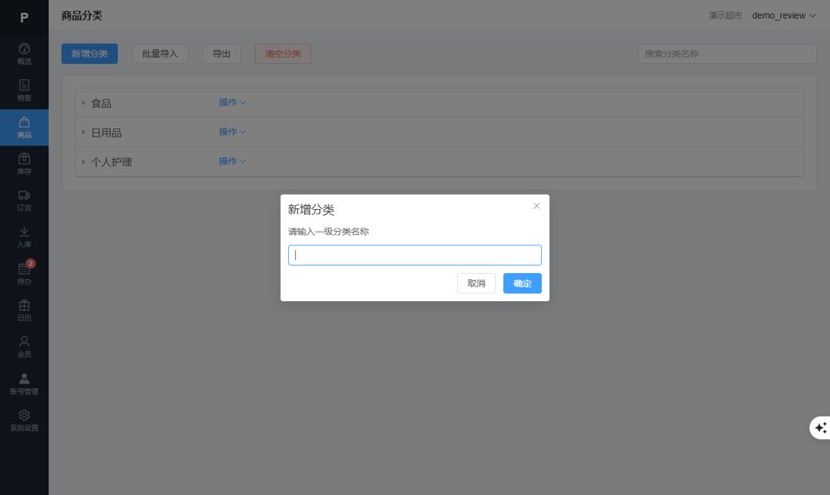Expand the 日用品 category row arrow
The image size is (830, 495).
pos(83,132)
